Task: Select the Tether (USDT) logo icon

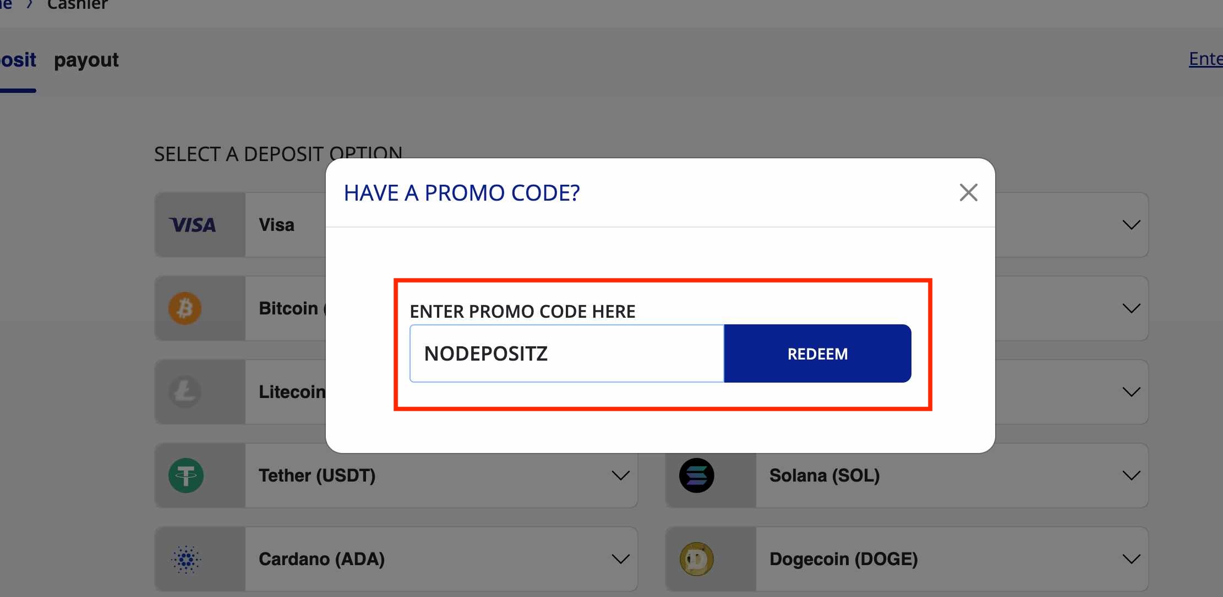Action: pos(184,475)
